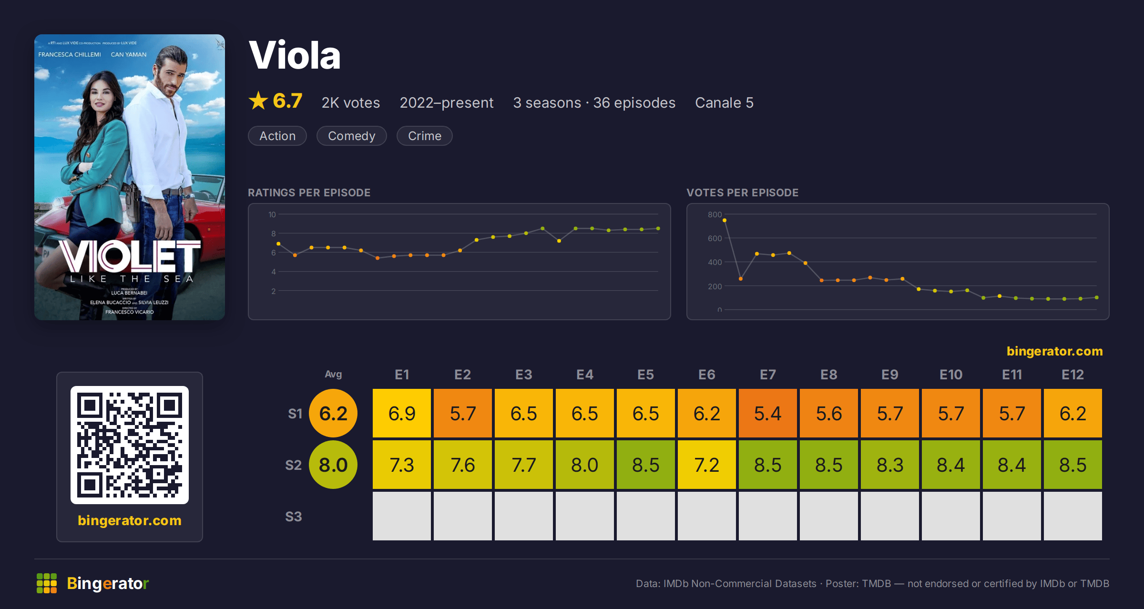Click the E10 column header
This screenshot has width=1144, height=609.
pos(951,375)
